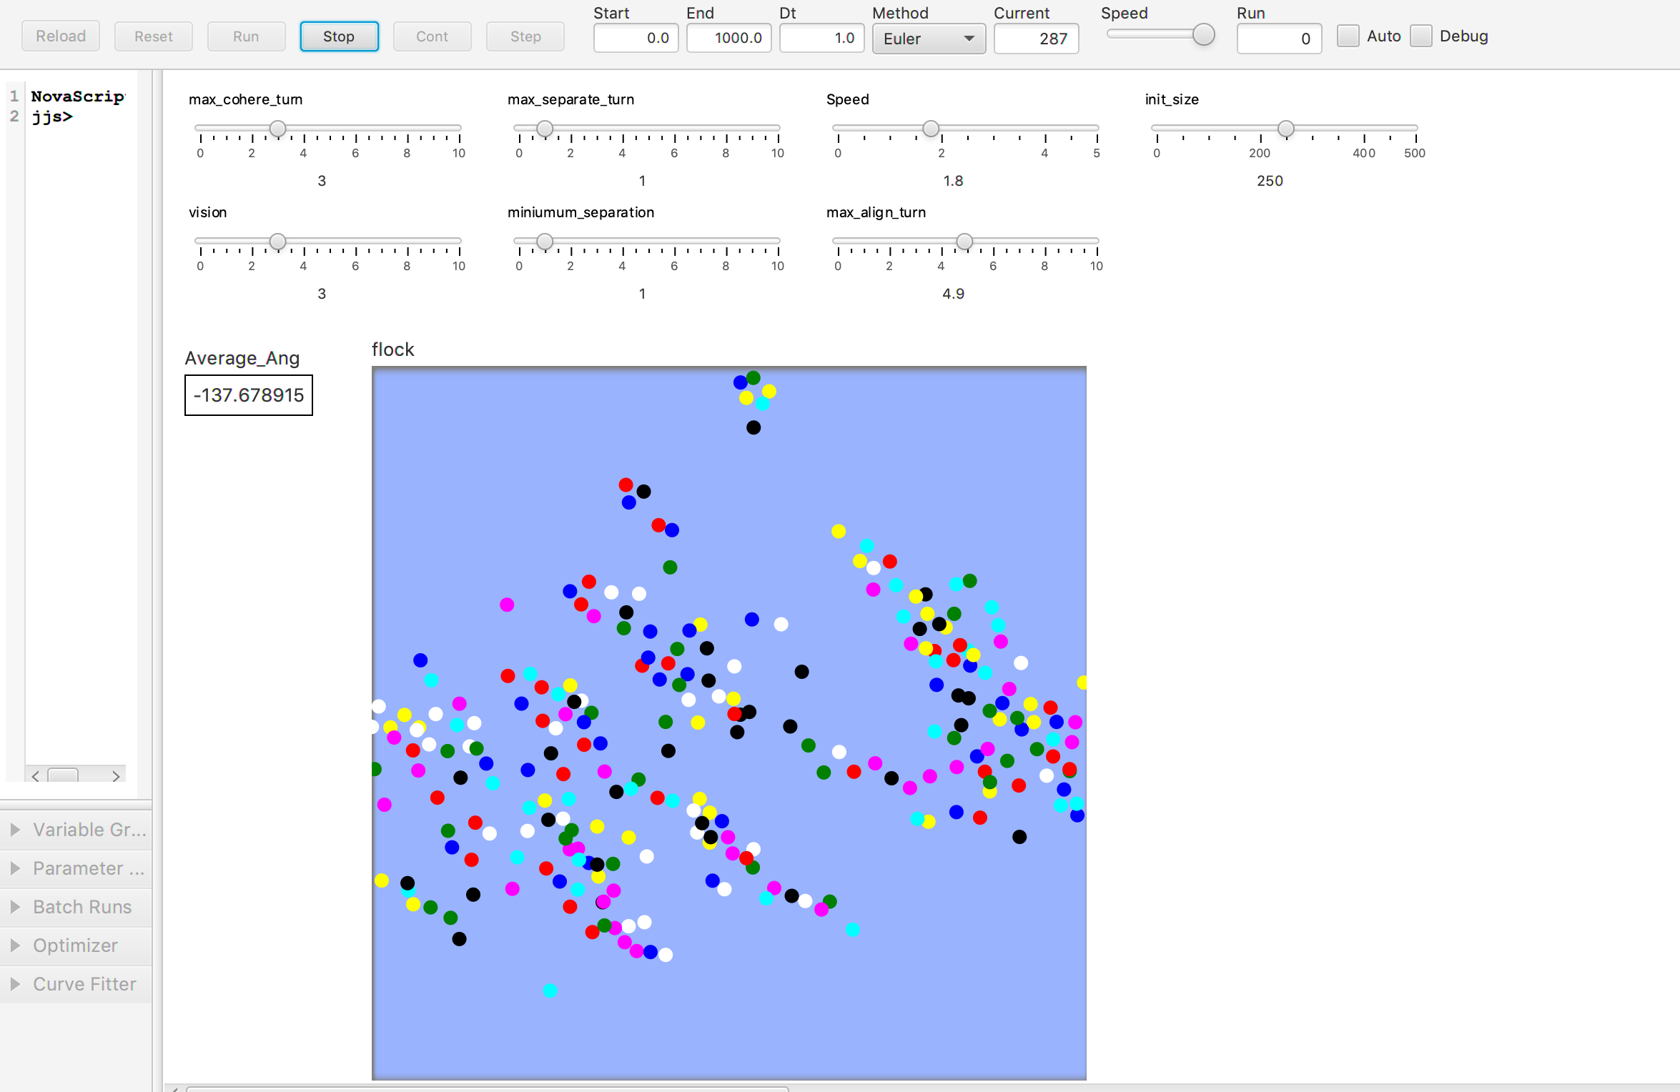Click the console right scroll arrow

point(116,775)
